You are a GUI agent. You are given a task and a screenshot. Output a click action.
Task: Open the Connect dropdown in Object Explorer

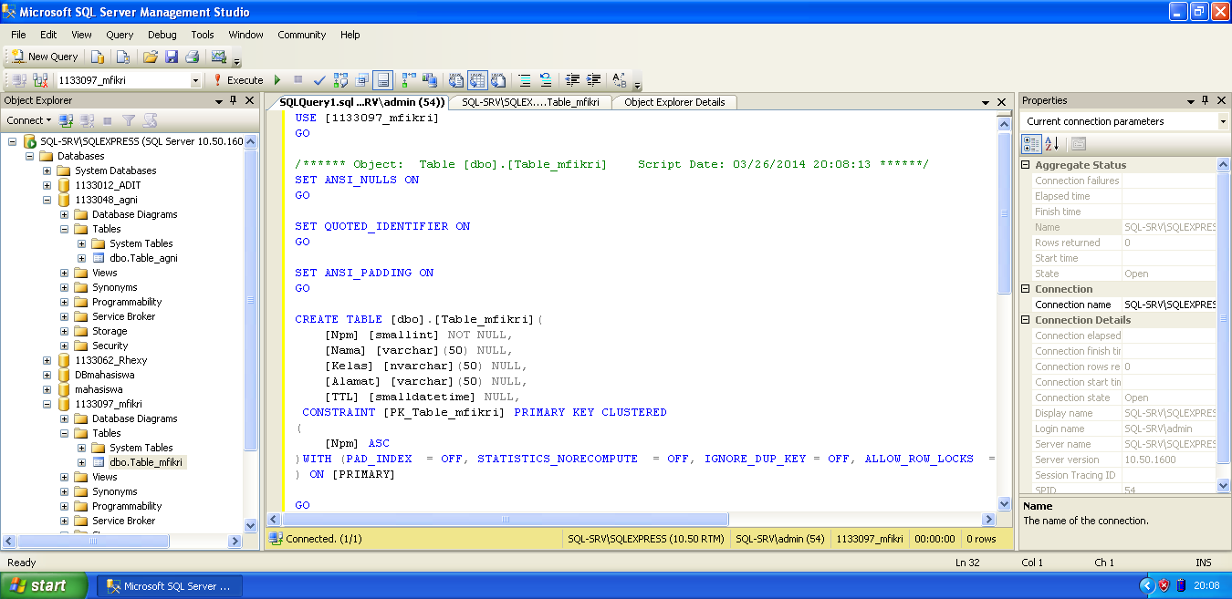pos(28,120)
